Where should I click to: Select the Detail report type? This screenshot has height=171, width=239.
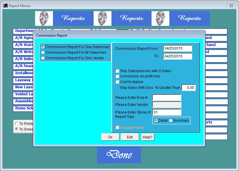pos(156,121)
